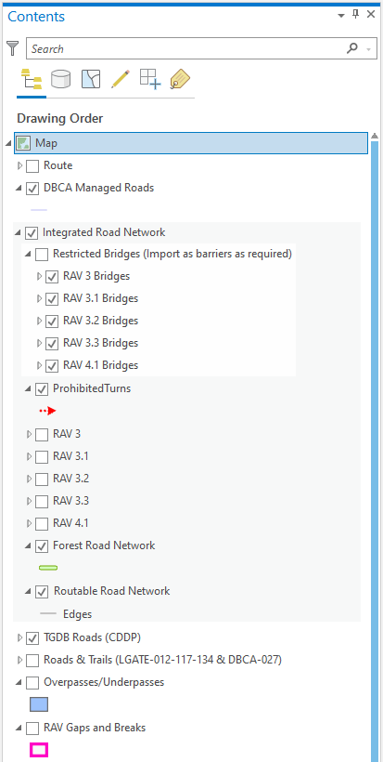Uncheck DBCA Managed Roads layer

point(32,189)
